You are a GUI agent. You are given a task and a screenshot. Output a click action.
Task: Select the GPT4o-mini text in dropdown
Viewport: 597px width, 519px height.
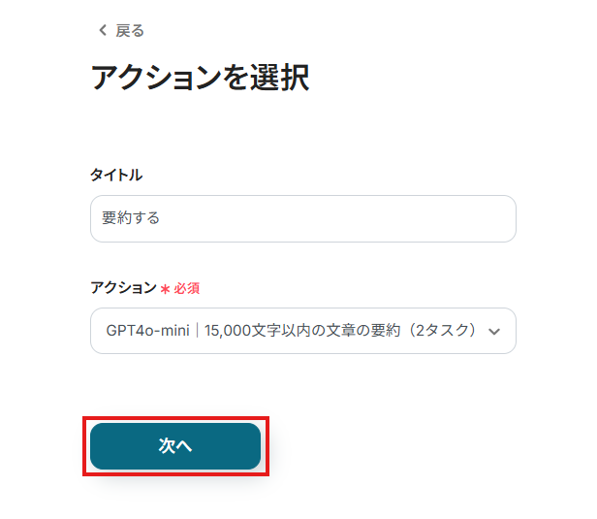147,331
